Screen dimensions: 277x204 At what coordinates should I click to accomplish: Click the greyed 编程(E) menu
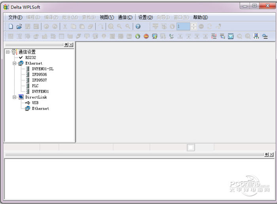click(33, 17)
